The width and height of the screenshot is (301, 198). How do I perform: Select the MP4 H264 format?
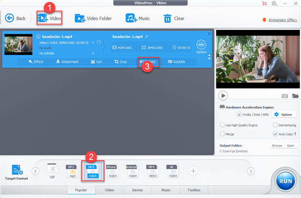[92, 171]
